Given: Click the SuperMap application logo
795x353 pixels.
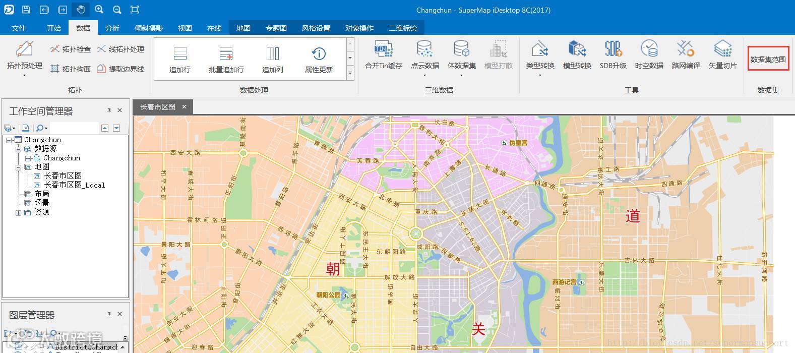Looking at the screenshot, I should (9, 10).
